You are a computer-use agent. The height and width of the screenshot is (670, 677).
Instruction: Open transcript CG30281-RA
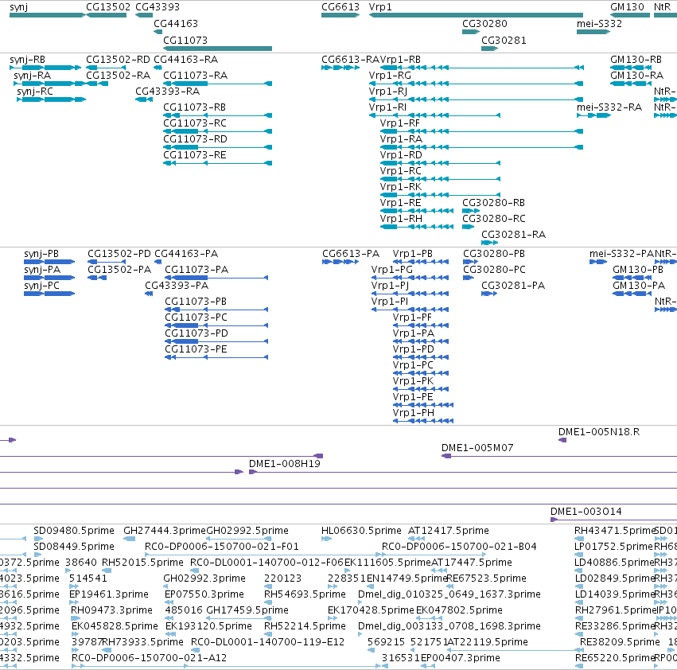pos(513,235)
